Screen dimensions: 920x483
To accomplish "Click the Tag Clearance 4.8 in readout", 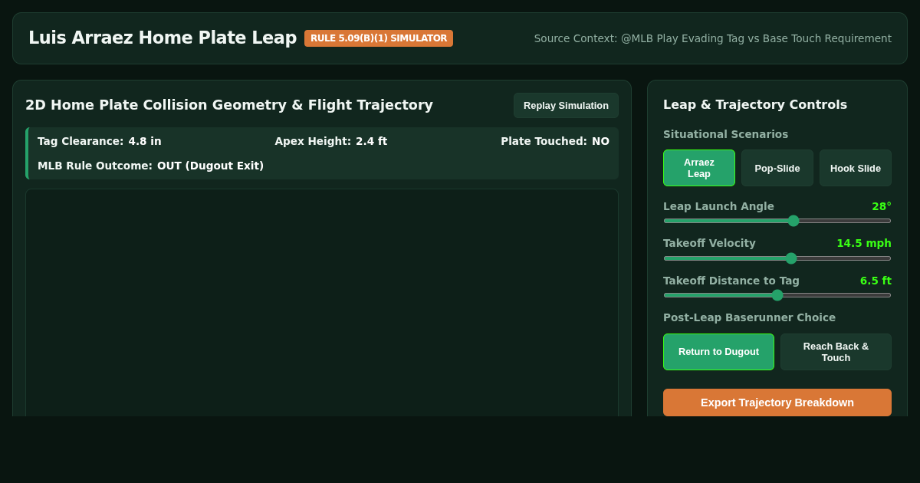I will coord(100,141).
